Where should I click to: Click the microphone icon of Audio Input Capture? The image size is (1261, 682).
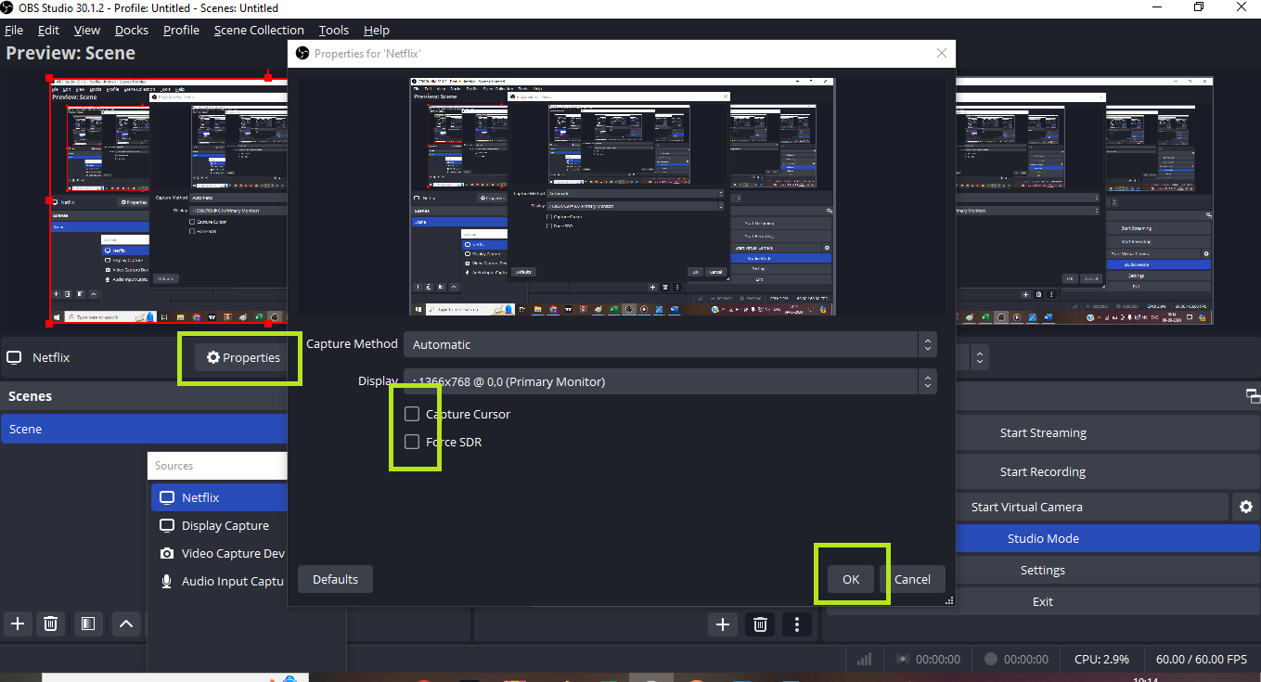167,581
